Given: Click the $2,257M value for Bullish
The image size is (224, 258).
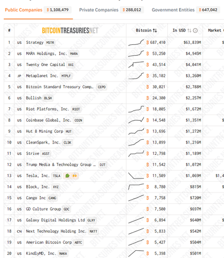Looking at the screenshot, I should click(x=193, y=98).
